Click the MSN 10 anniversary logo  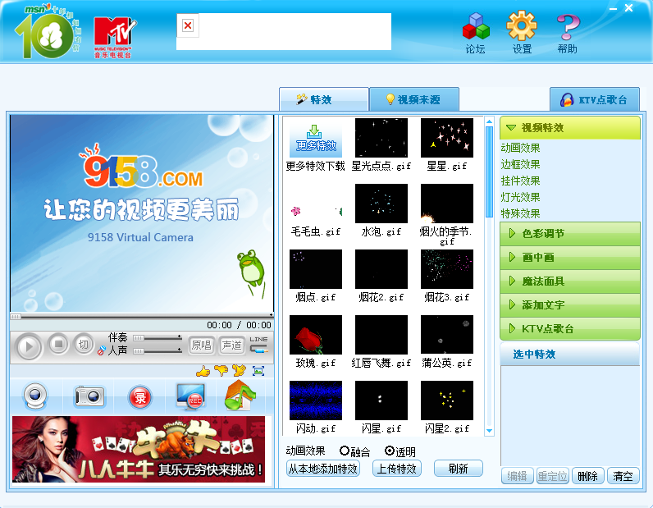point(47,32)
